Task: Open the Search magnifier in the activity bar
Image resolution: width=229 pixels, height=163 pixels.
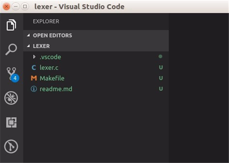Action: click(11, 49)
